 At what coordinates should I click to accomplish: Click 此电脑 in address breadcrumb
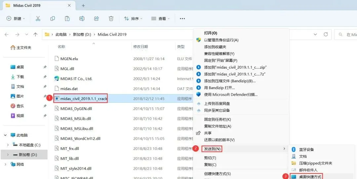pos(61,35)
